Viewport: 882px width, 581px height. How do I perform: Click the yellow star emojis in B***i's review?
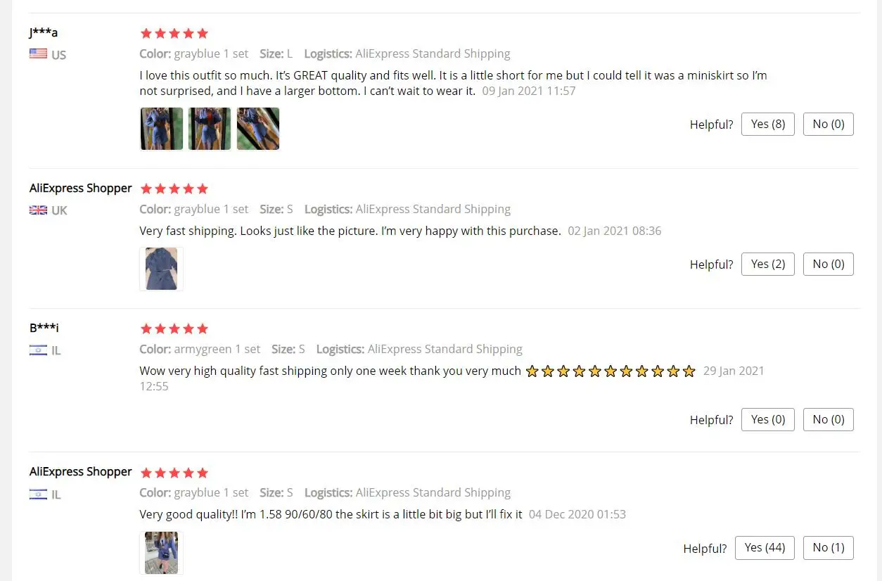[x=610, y=371]
